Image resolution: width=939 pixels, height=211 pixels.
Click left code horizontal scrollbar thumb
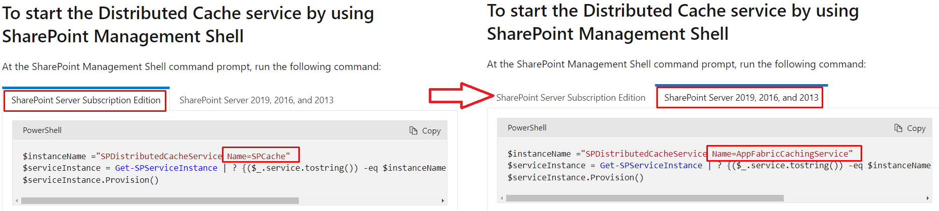point(160,200)
